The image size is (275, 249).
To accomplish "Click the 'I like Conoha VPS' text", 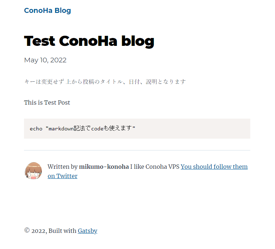I will pos(155,167).
